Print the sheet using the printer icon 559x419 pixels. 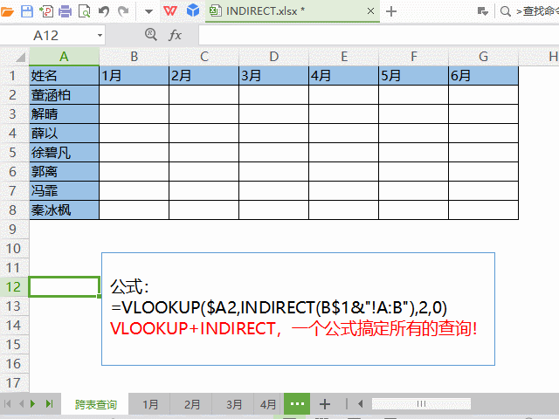point(65,11)
